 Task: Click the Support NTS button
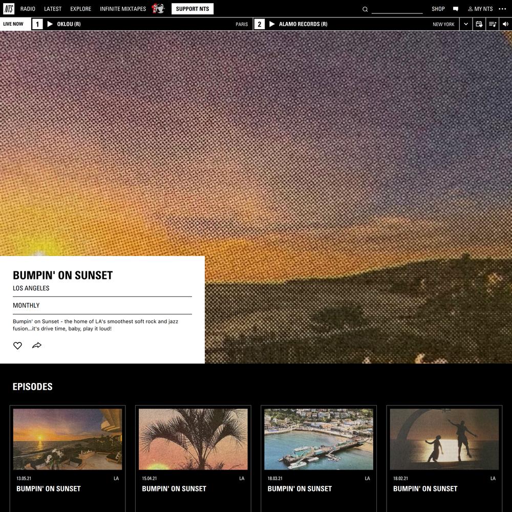coord(193,9)
